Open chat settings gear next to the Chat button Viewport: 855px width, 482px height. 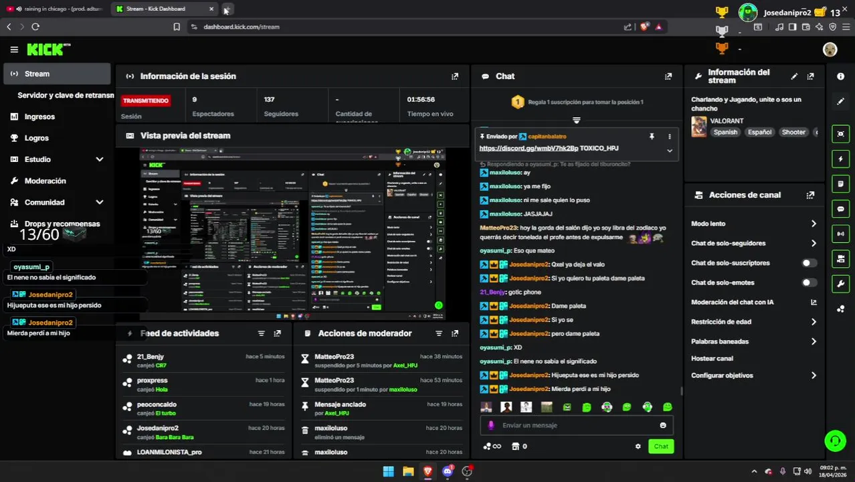[638, 447]
